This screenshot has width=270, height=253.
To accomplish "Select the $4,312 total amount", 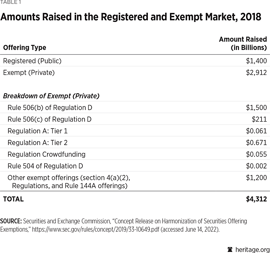I will tap(256, 199).
